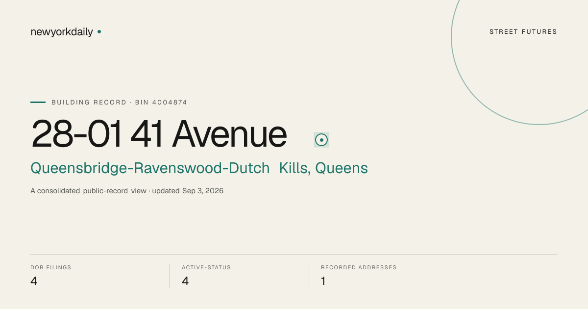Open the newyorkdaily home logo
588x309 pixels.
[62, 32]
